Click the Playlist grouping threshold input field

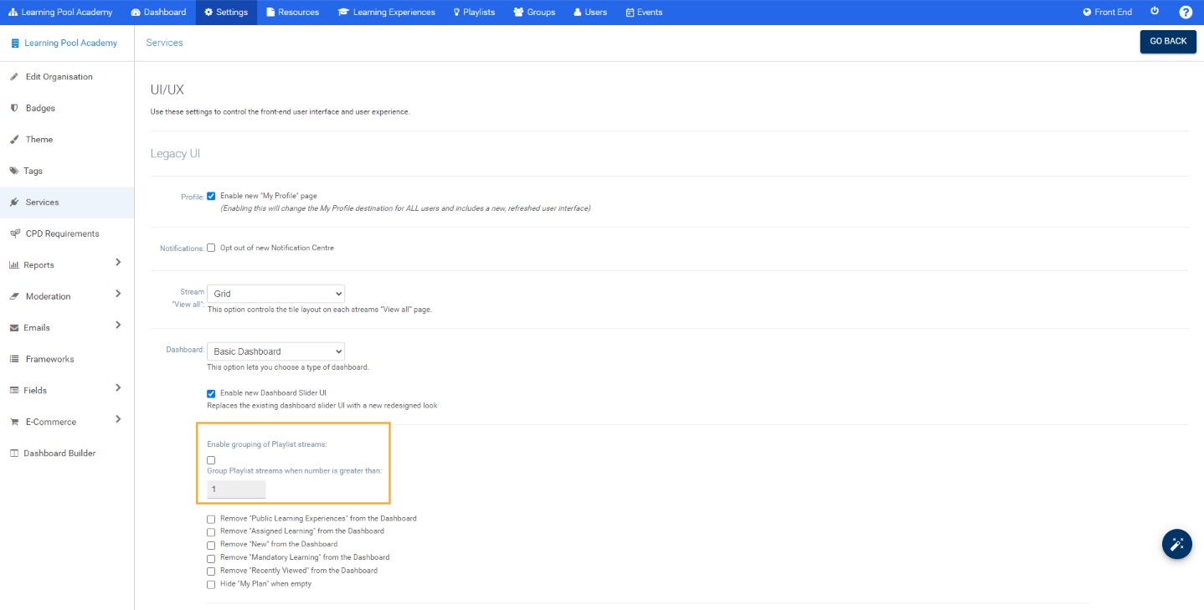(236, 489)
